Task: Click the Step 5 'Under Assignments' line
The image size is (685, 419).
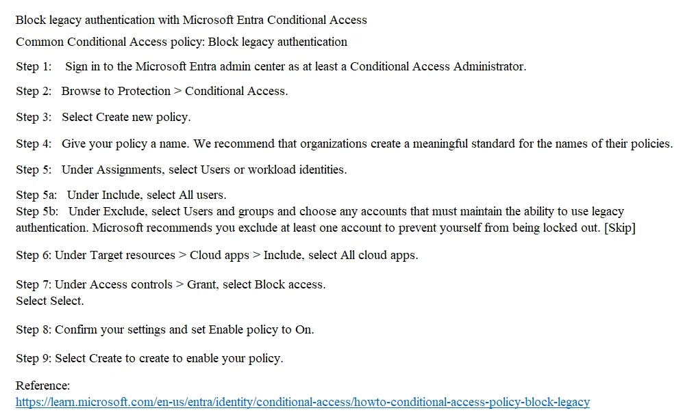Action: pyautogui.click(x=182, y=170)
